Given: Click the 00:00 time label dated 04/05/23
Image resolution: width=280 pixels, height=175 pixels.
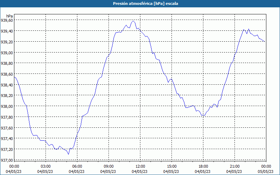Looking at the screenshot, I should pos(14,167).
